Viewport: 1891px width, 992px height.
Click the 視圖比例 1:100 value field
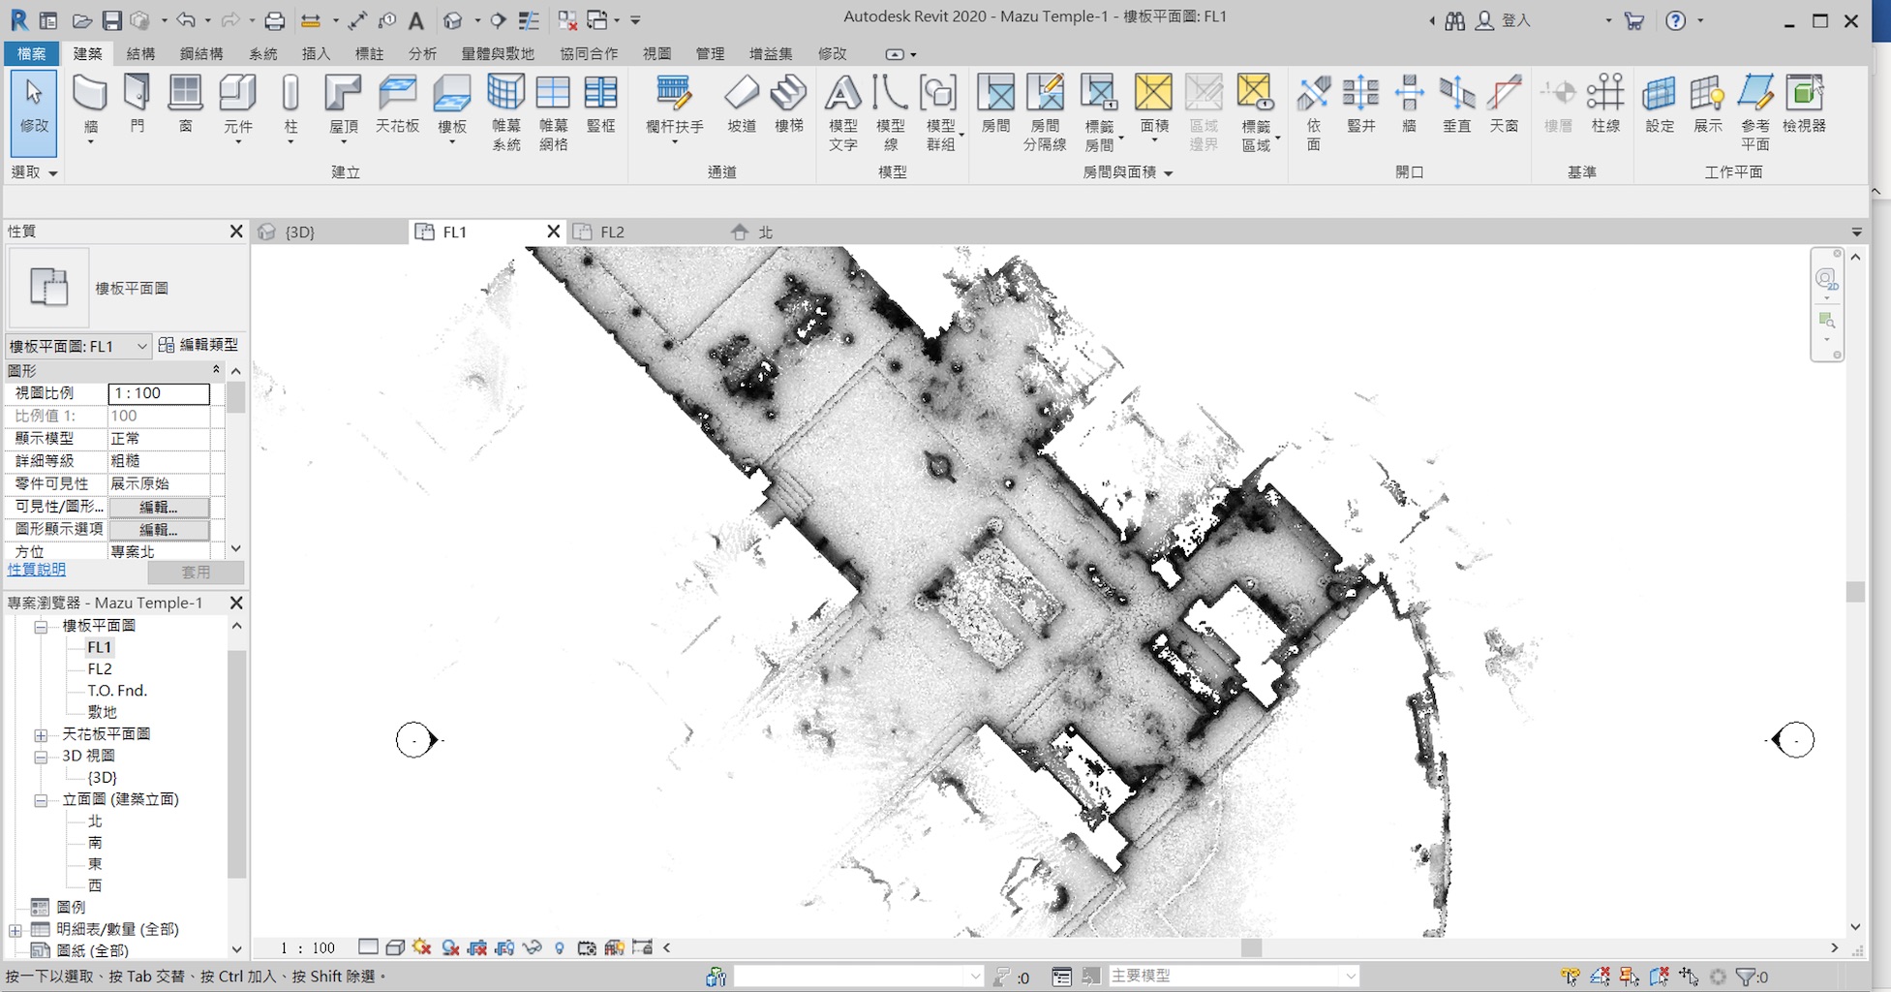[x=159, y=393]
